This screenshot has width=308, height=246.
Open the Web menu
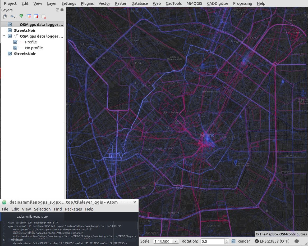(x=157, y=3)
